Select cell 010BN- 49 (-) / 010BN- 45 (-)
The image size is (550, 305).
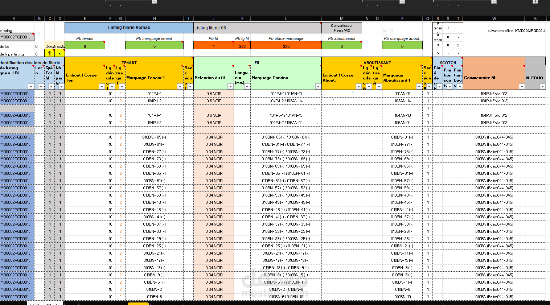click(286, 202)
